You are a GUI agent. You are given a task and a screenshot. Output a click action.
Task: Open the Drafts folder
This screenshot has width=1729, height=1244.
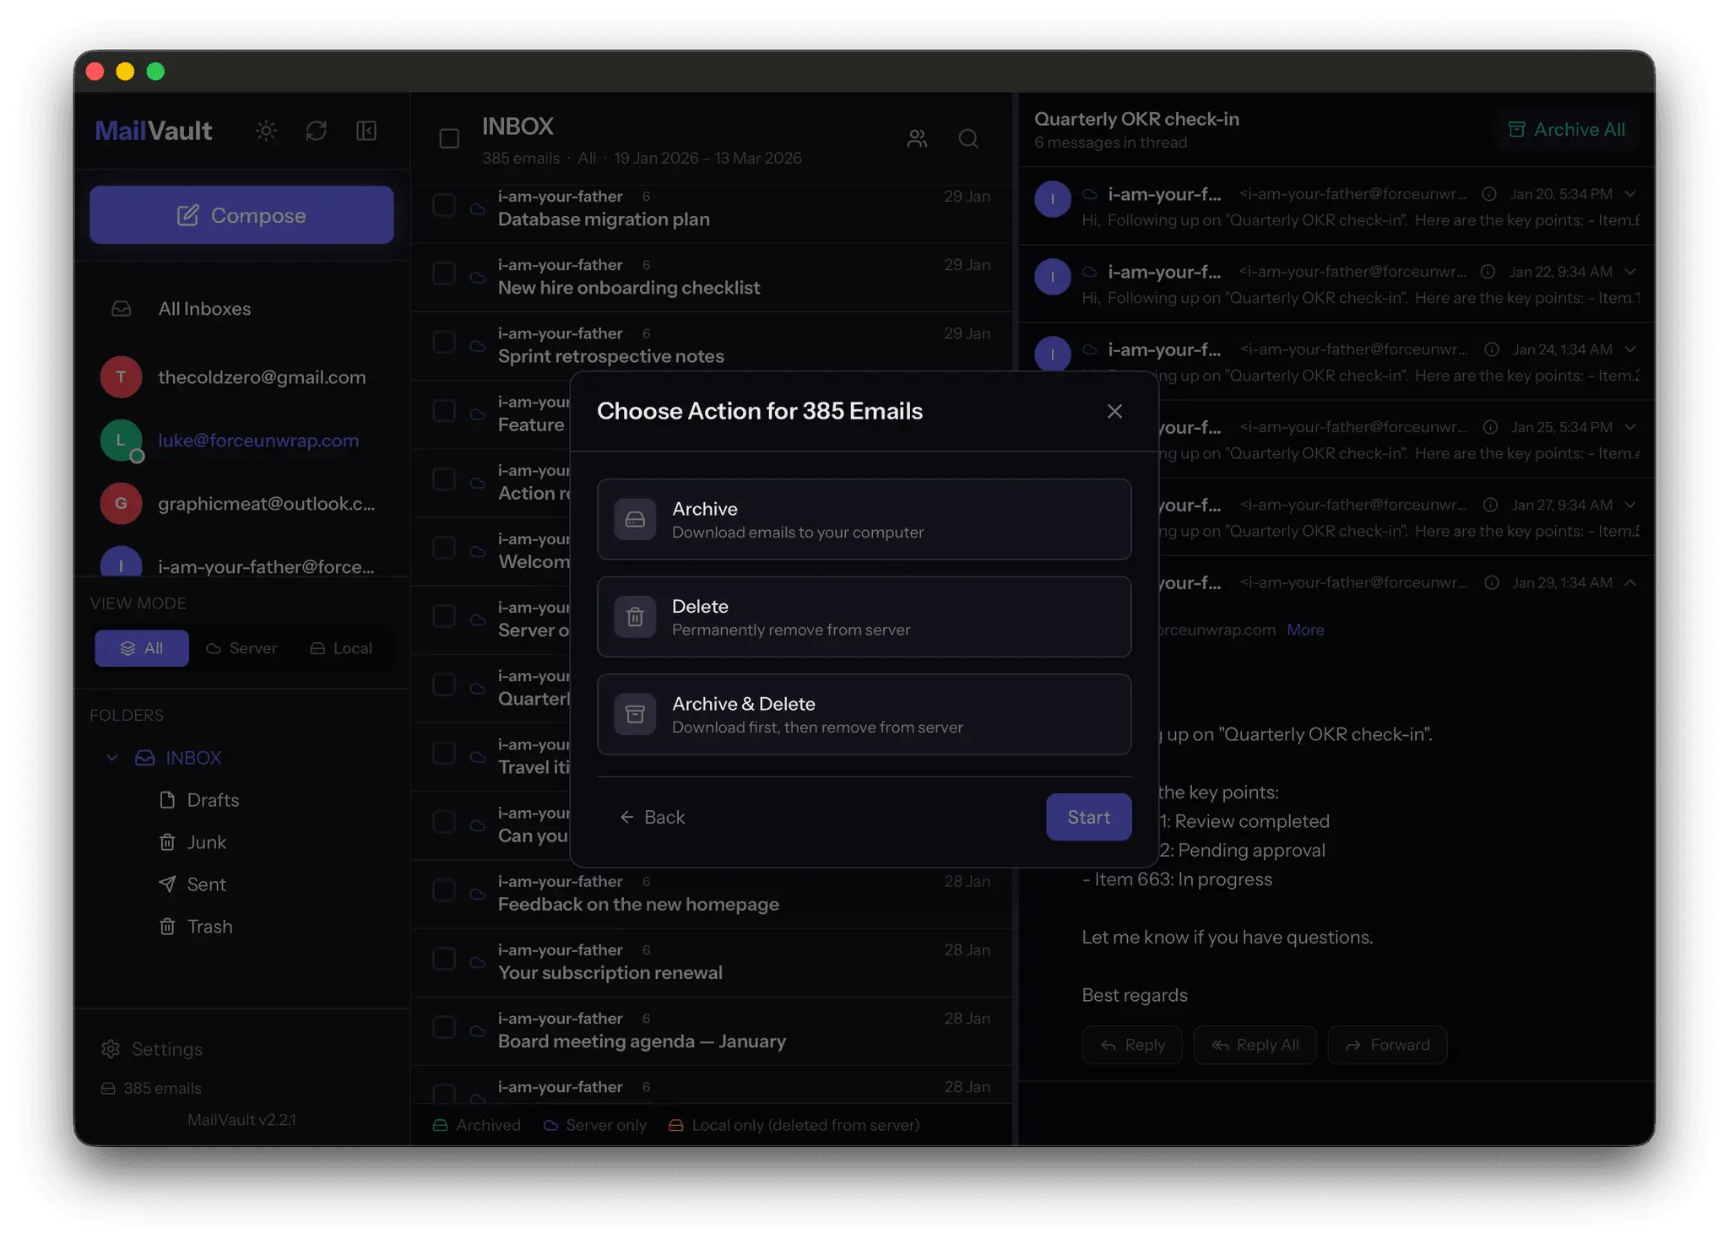click(x=199, y=800)
